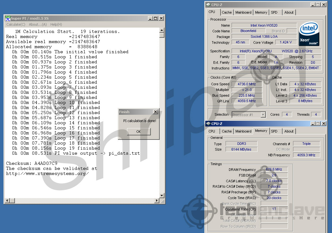This screenshot has height=233, width=332.
Task: Close the top CPU-Z window
Action: point(324,5)
